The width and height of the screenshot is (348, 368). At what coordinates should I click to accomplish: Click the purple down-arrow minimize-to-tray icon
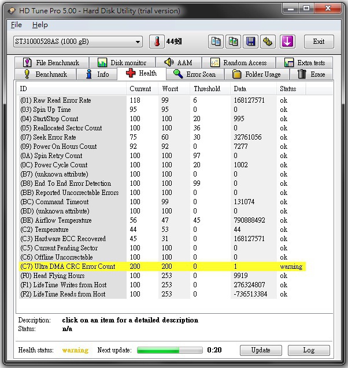(x=287, y=42)
